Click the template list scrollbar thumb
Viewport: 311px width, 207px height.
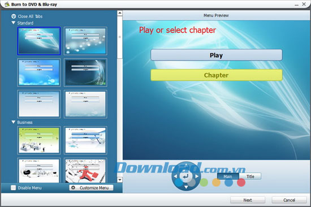[x=120, y=37]
